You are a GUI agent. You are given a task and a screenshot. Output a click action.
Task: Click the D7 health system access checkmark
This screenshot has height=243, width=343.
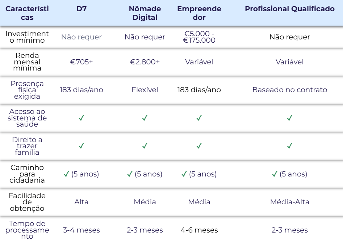[81, 118]
